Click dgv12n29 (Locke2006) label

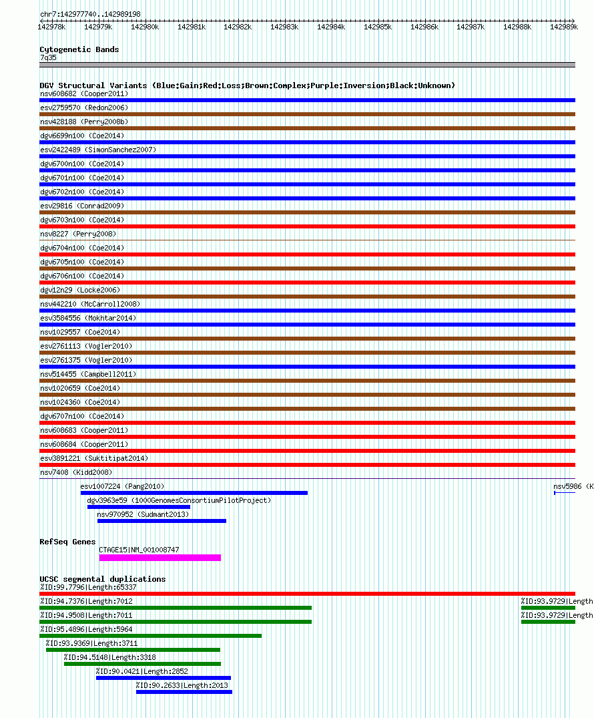coord(80,290)
